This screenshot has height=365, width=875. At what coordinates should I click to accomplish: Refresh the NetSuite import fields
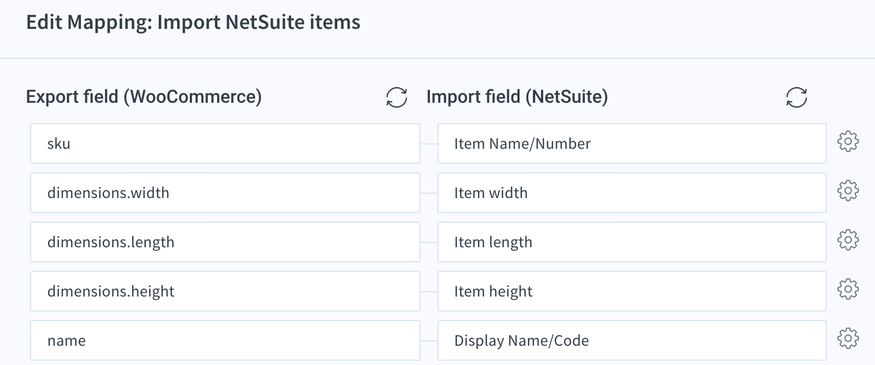(797, 98)
